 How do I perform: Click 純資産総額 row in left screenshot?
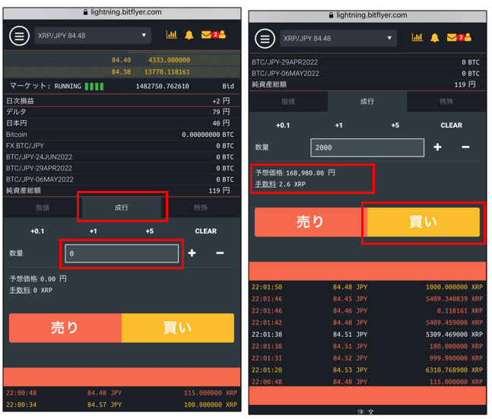coord(122,191)
